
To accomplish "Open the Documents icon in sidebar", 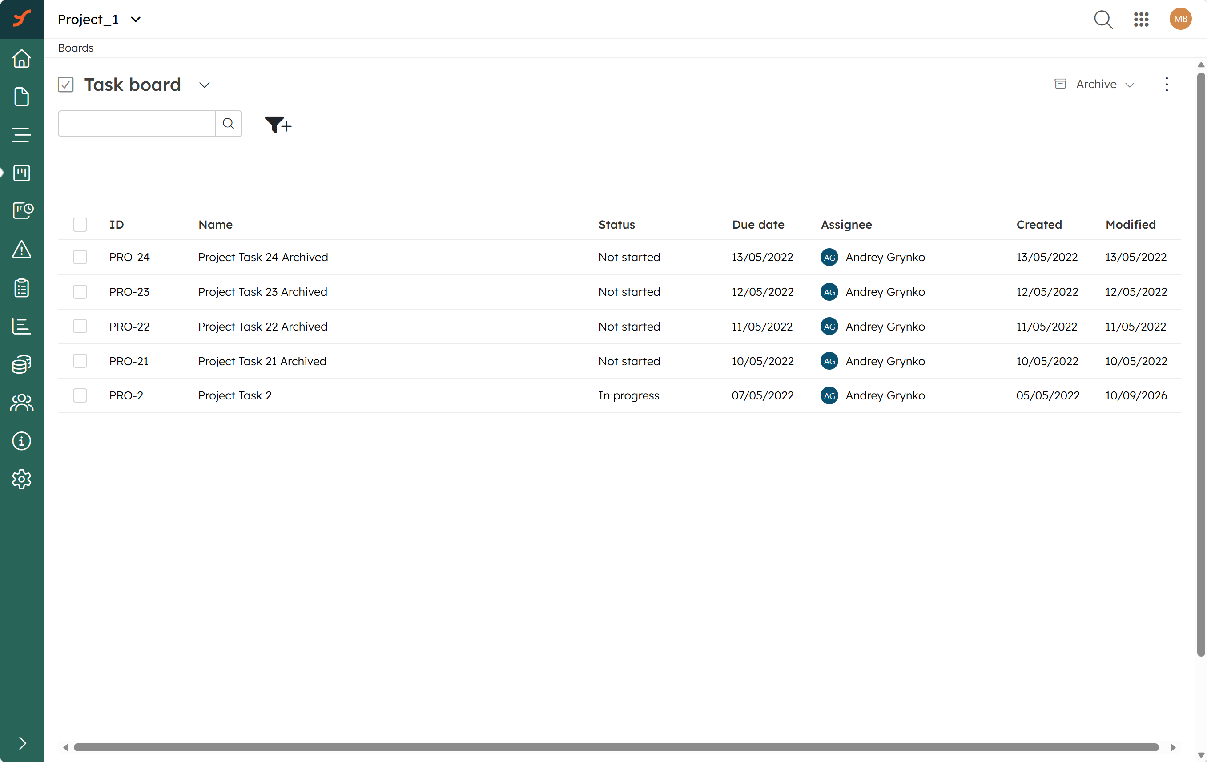I will click(x=21, y=97).
